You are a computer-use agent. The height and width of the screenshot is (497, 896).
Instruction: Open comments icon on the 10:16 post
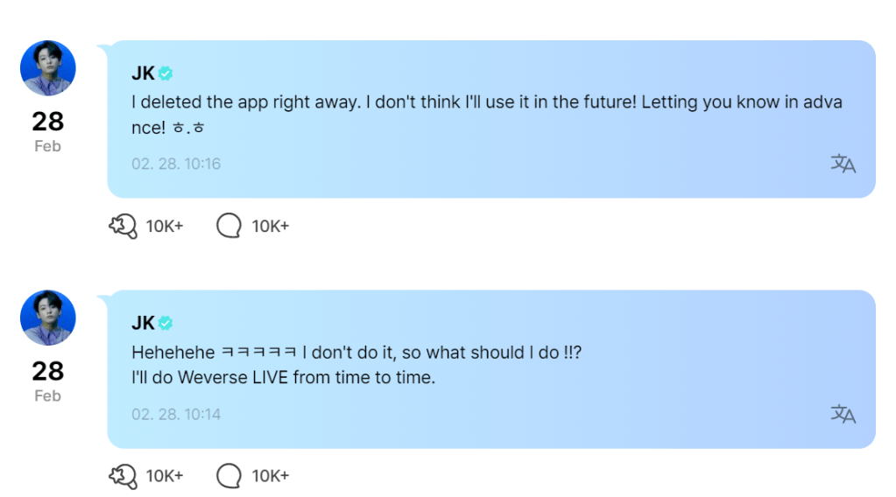pos(229,227)
